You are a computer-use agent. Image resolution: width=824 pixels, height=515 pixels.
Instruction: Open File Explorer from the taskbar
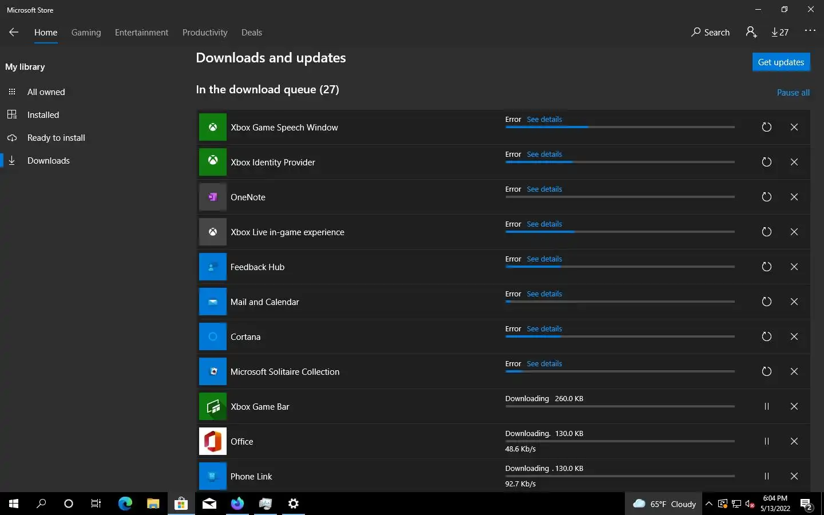(153, 504)
